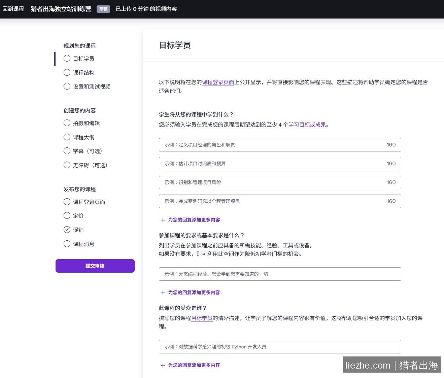
Task: Click the 创建您的内容 section heading
Action: 79,110
